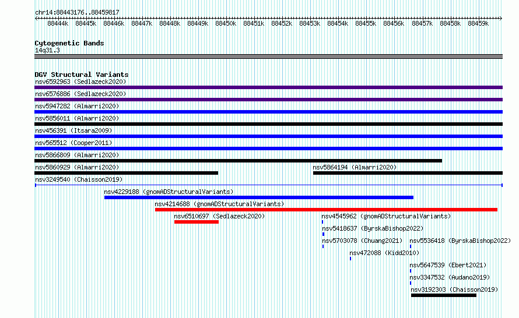
Task: Open the nsv456391 (Itsara2009) label
Action: (73, 130)
